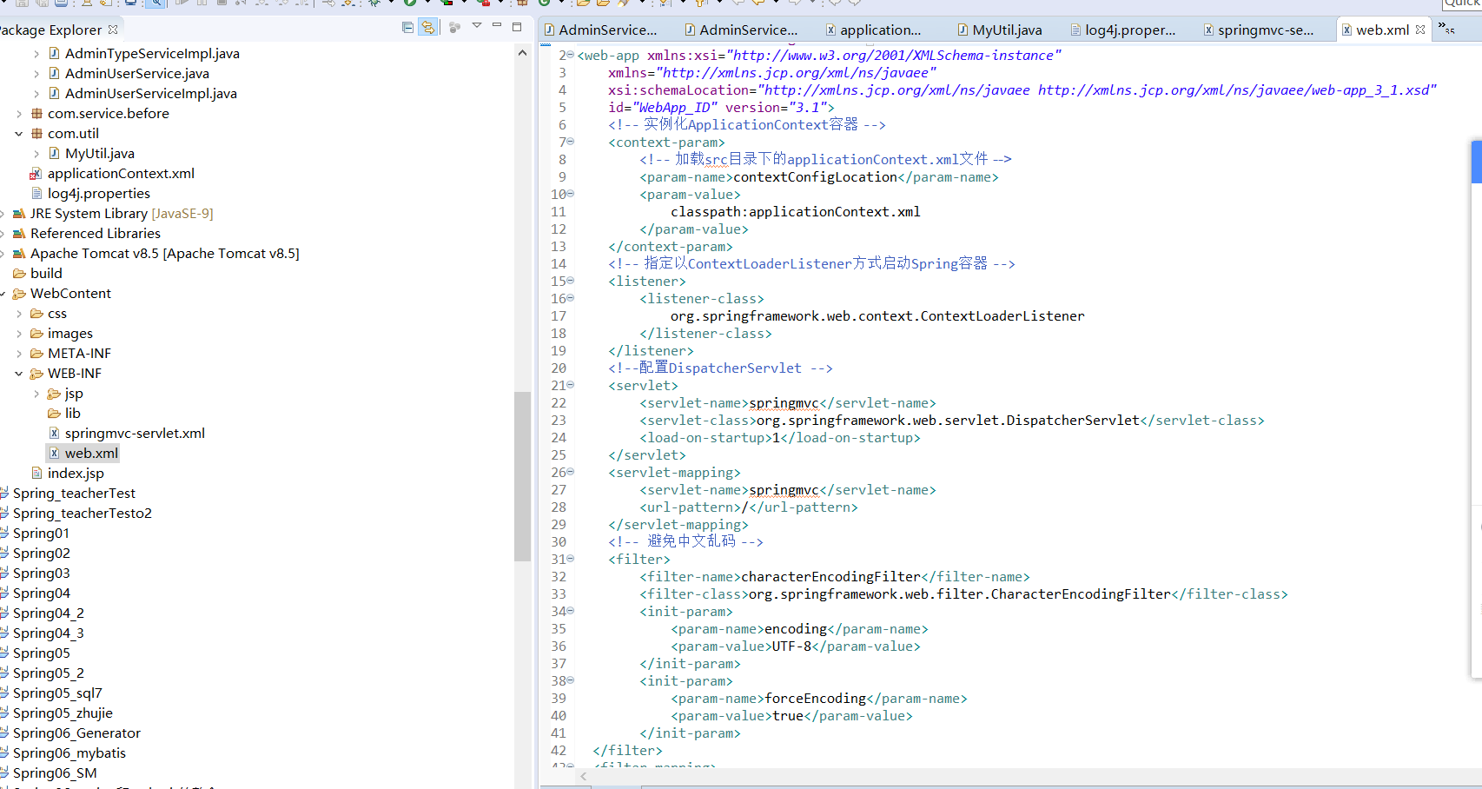Toggle fold at line 21 servlet

pyautogui.click(x=571, y=385)
